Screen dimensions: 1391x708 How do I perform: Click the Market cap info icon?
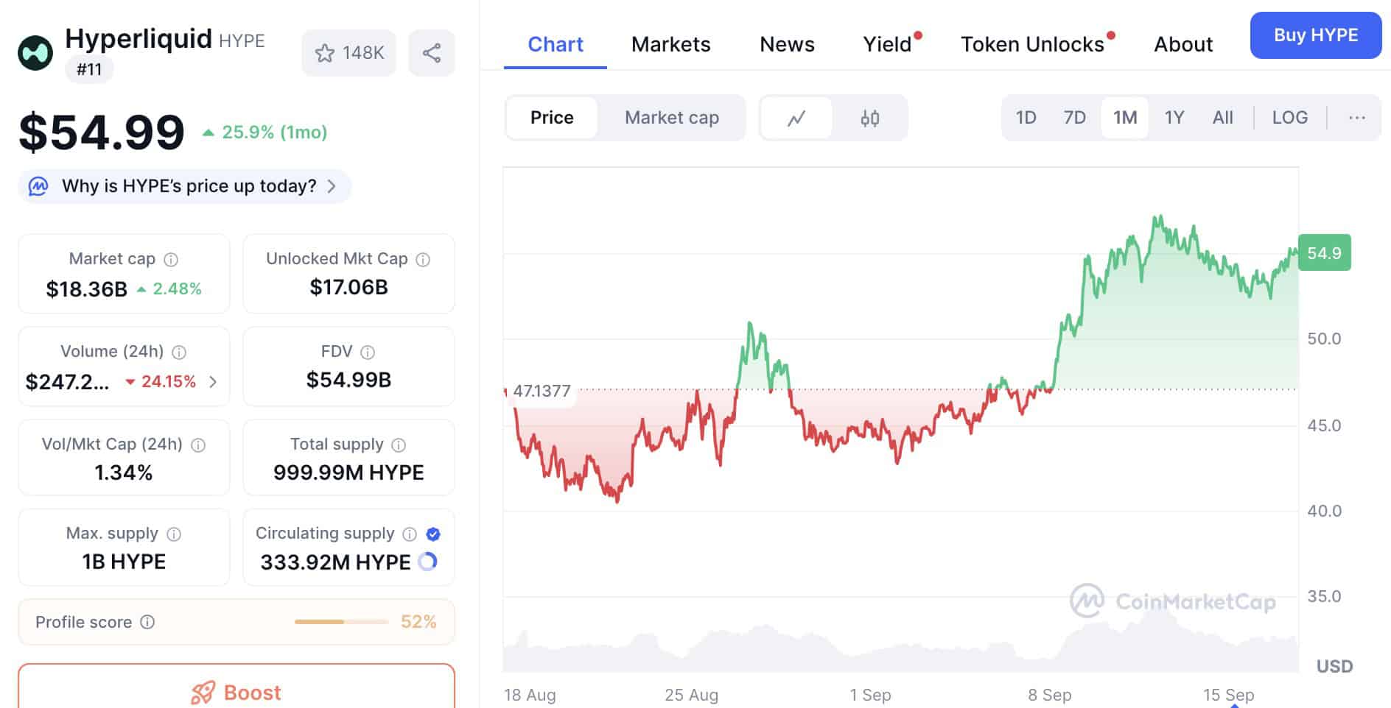coord(171,259)
